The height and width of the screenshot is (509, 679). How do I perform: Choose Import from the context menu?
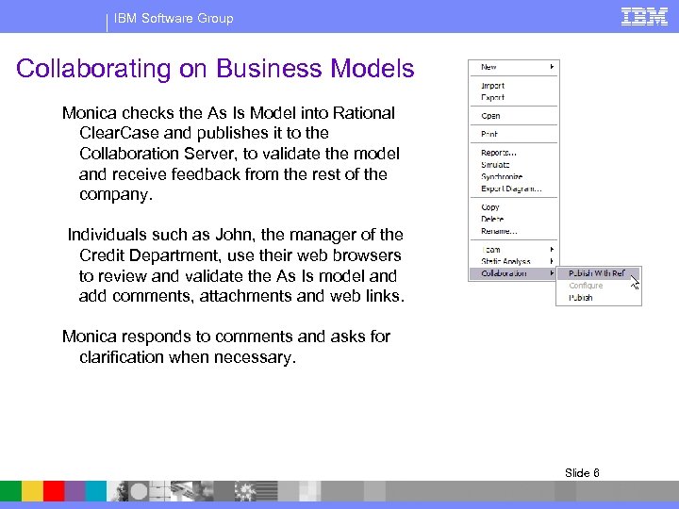[x=514, y=86]
